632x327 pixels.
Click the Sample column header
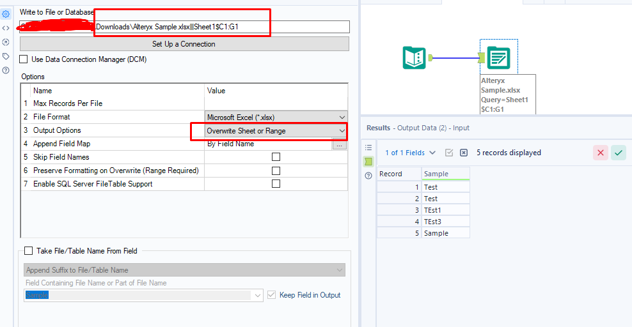[445, 174]
